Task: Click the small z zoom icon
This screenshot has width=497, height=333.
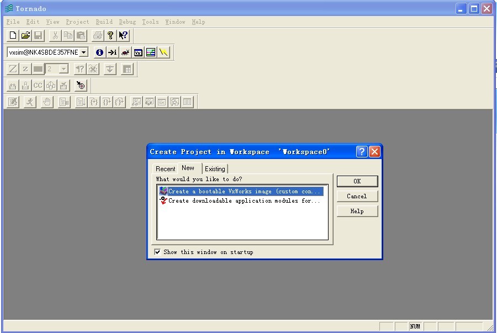Action: [25, 69]
